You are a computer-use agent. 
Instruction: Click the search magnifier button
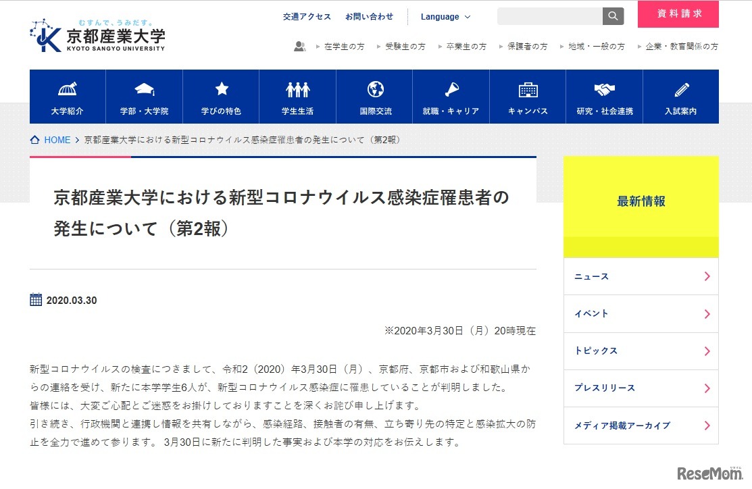click(x=613, y=15)
